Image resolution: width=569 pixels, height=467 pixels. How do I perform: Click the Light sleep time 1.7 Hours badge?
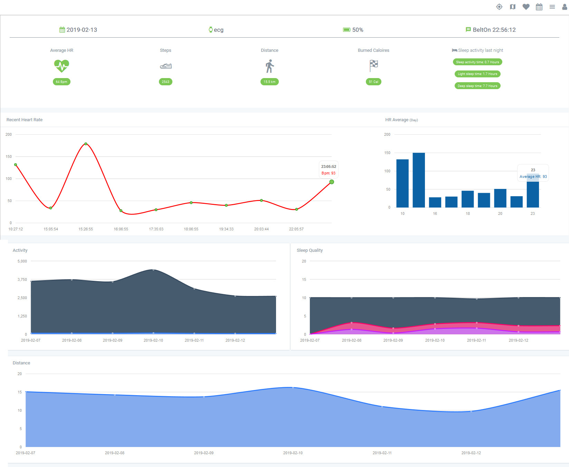(x=477, y=74)
